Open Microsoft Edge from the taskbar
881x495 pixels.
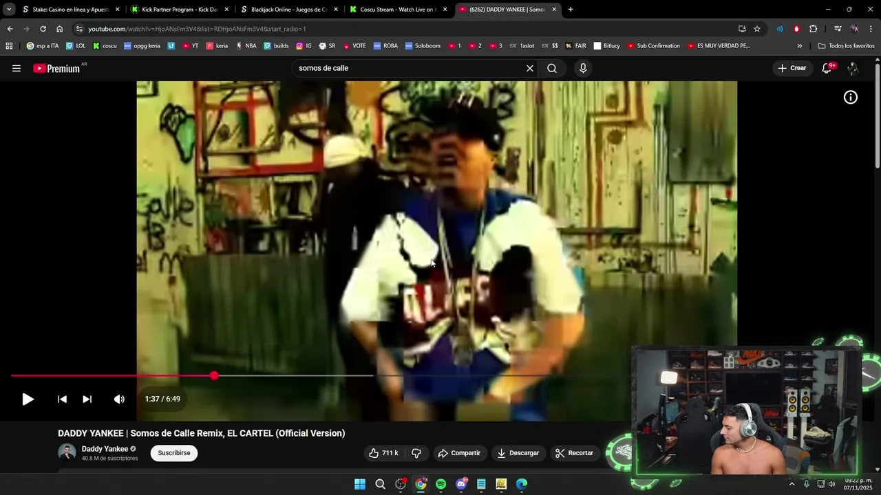(x=522, y=484)
